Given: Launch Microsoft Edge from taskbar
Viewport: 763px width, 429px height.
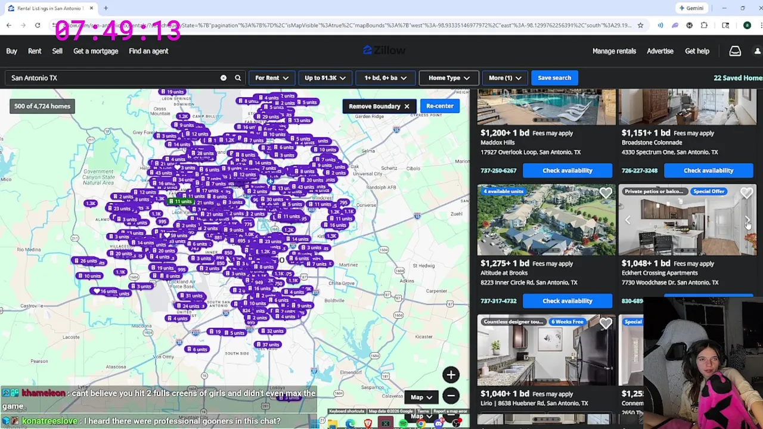Looking at the screenshot, I should (x=350, y=424).
